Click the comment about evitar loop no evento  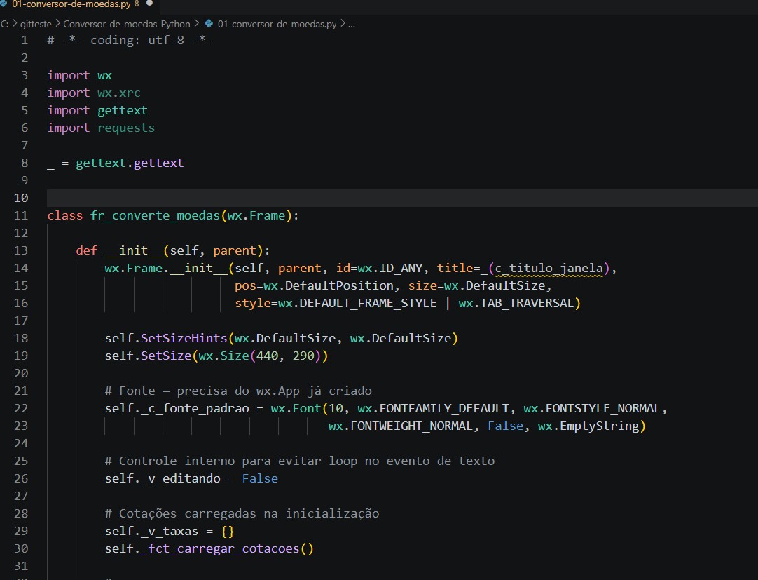click(294, 461)
